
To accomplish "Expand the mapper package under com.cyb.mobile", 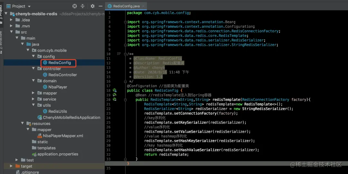I will [x=33, y=93].
